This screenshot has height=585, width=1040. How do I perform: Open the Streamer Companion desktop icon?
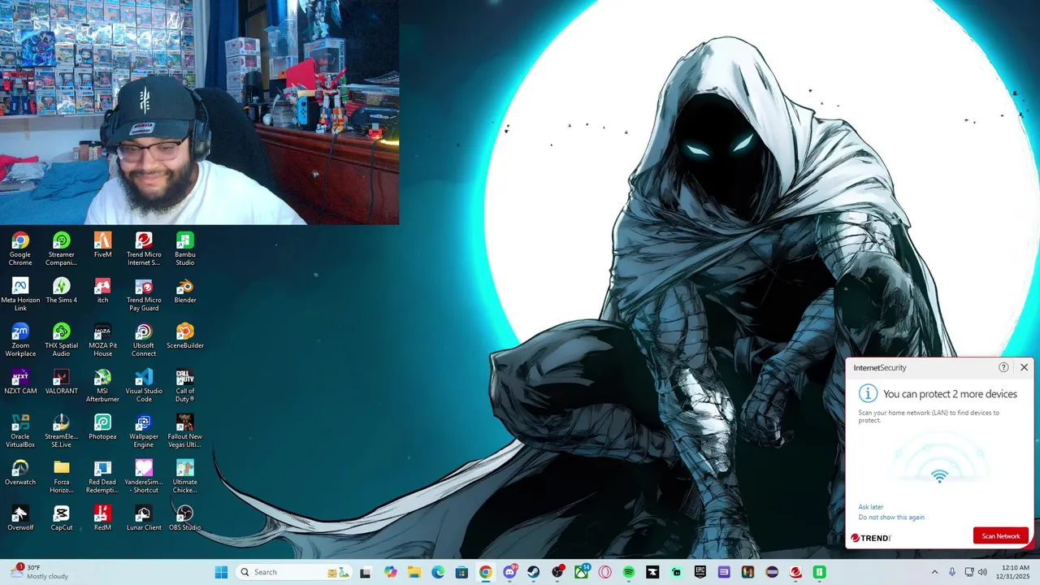(x=61, y=249)
